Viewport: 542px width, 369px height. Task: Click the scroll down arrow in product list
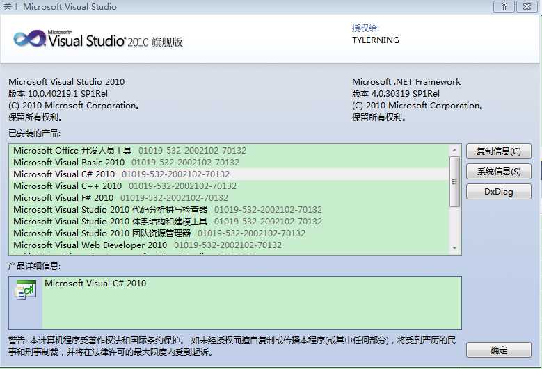tap(454, 248)
